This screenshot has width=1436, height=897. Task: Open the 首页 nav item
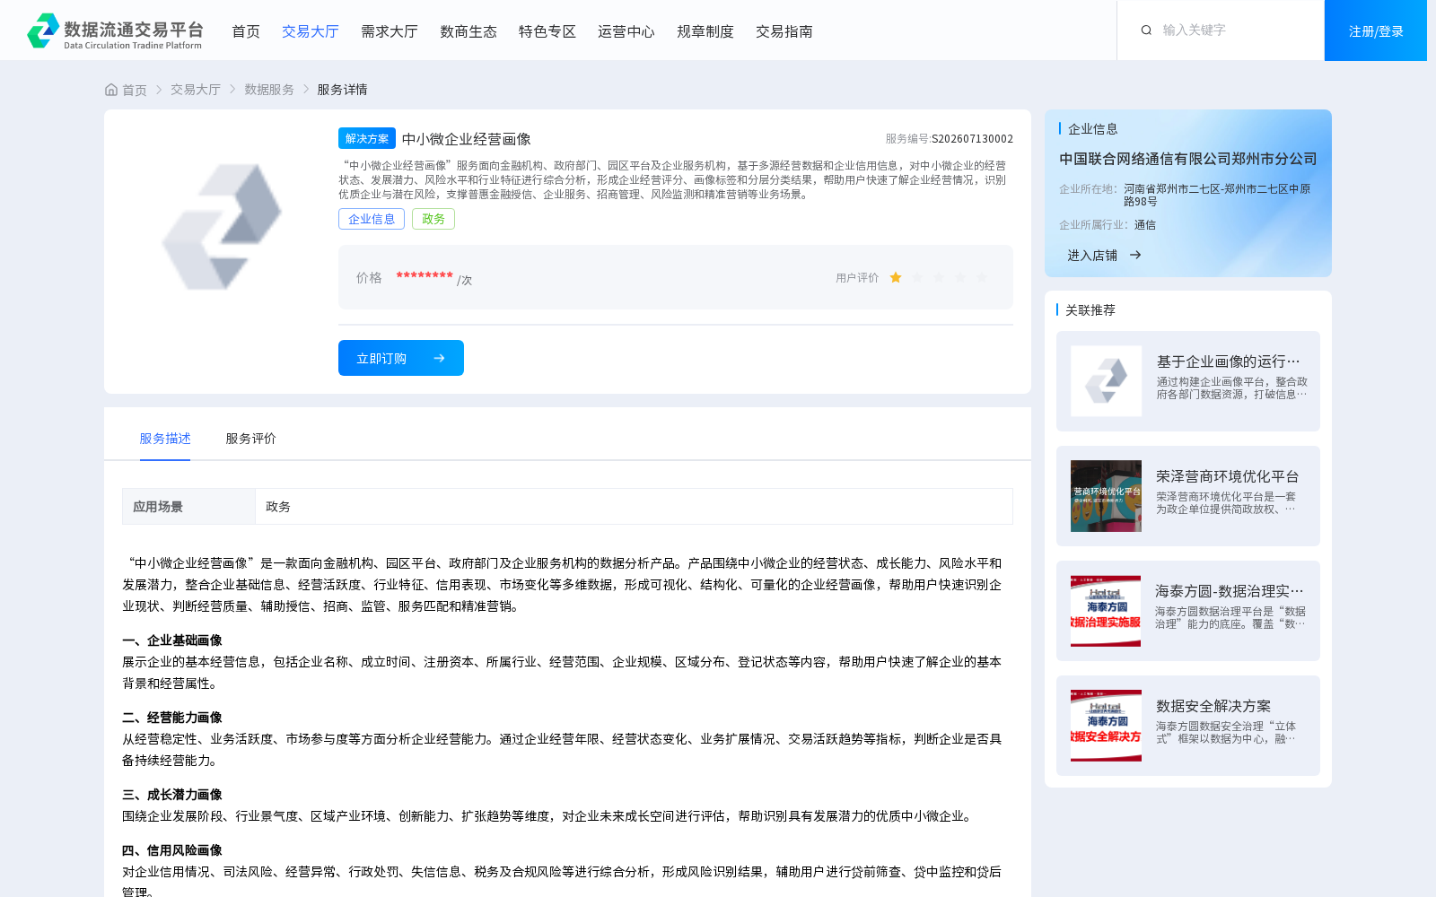pos(246,31)
